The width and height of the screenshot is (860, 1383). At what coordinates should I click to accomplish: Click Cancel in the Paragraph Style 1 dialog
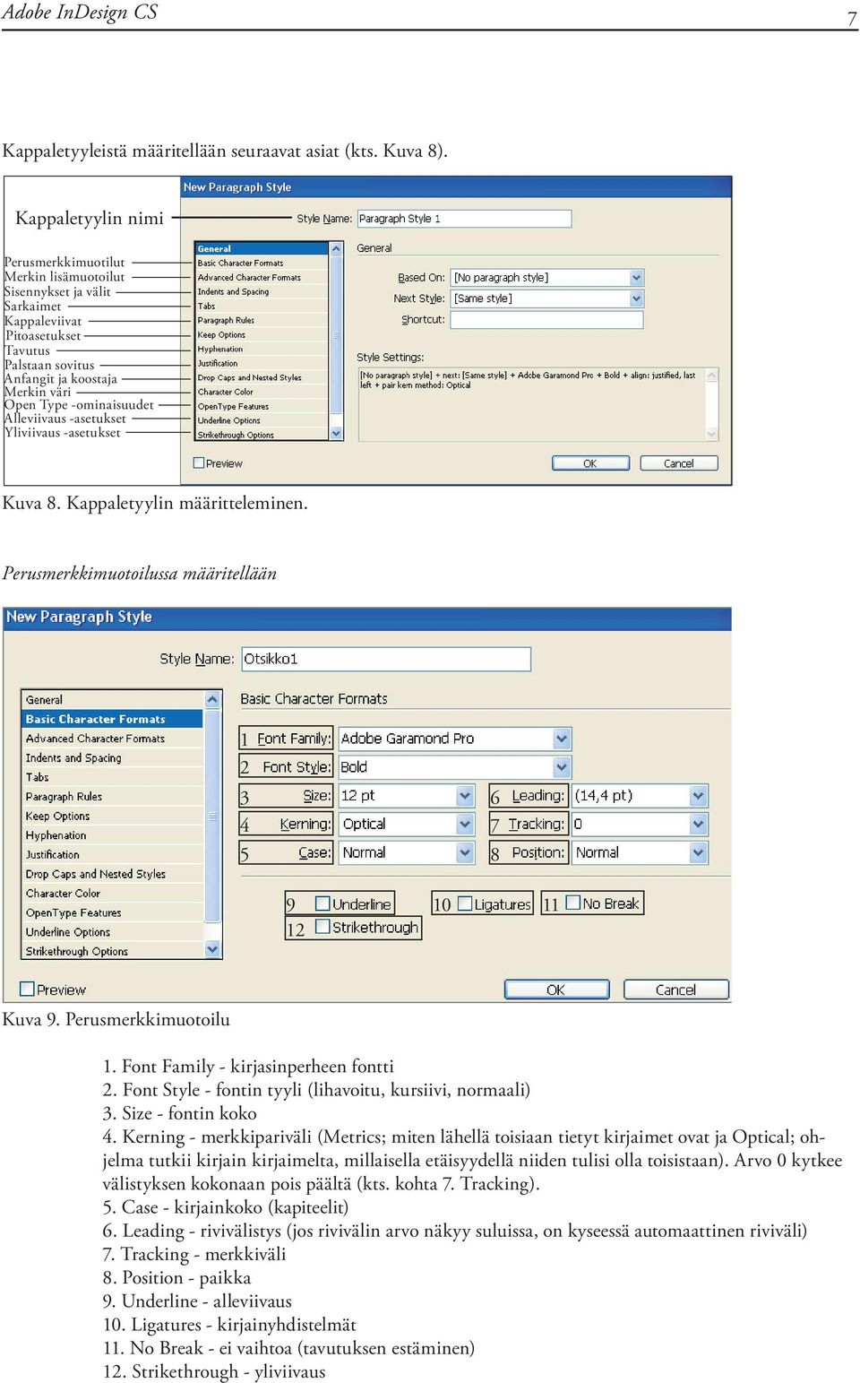point(679,463)
